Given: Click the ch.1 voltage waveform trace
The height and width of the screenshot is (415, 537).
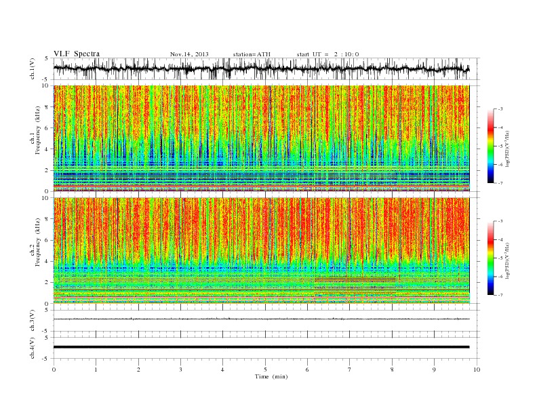Looking at the screenshot, I should pos(261,68).
